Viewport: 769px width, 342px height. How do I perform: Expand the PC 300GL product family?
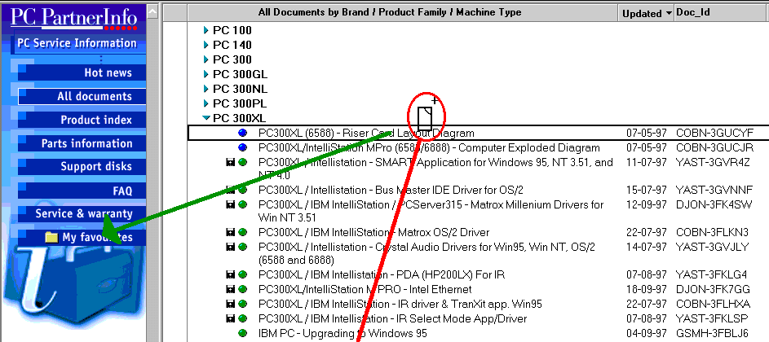point(206,74)
